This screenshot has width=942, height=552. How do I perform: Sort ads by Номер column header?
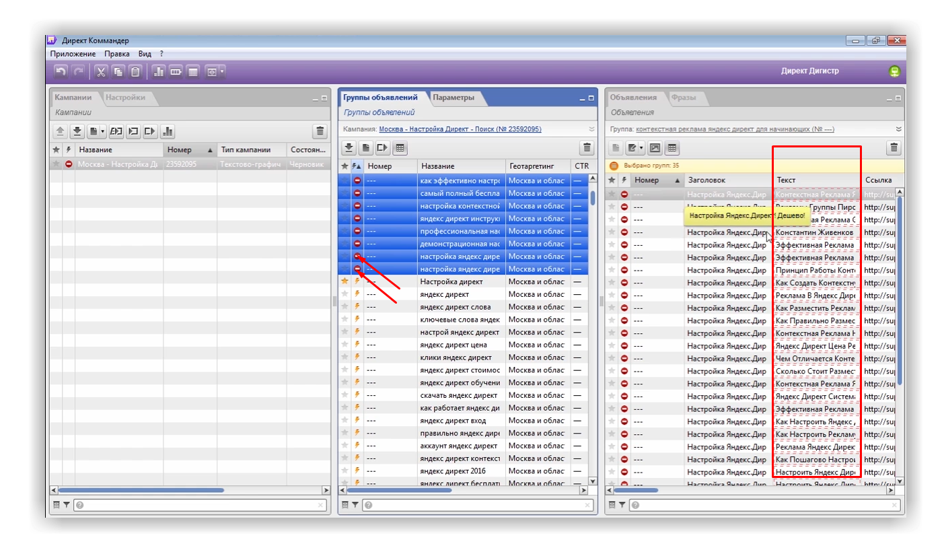coord(657,180)
